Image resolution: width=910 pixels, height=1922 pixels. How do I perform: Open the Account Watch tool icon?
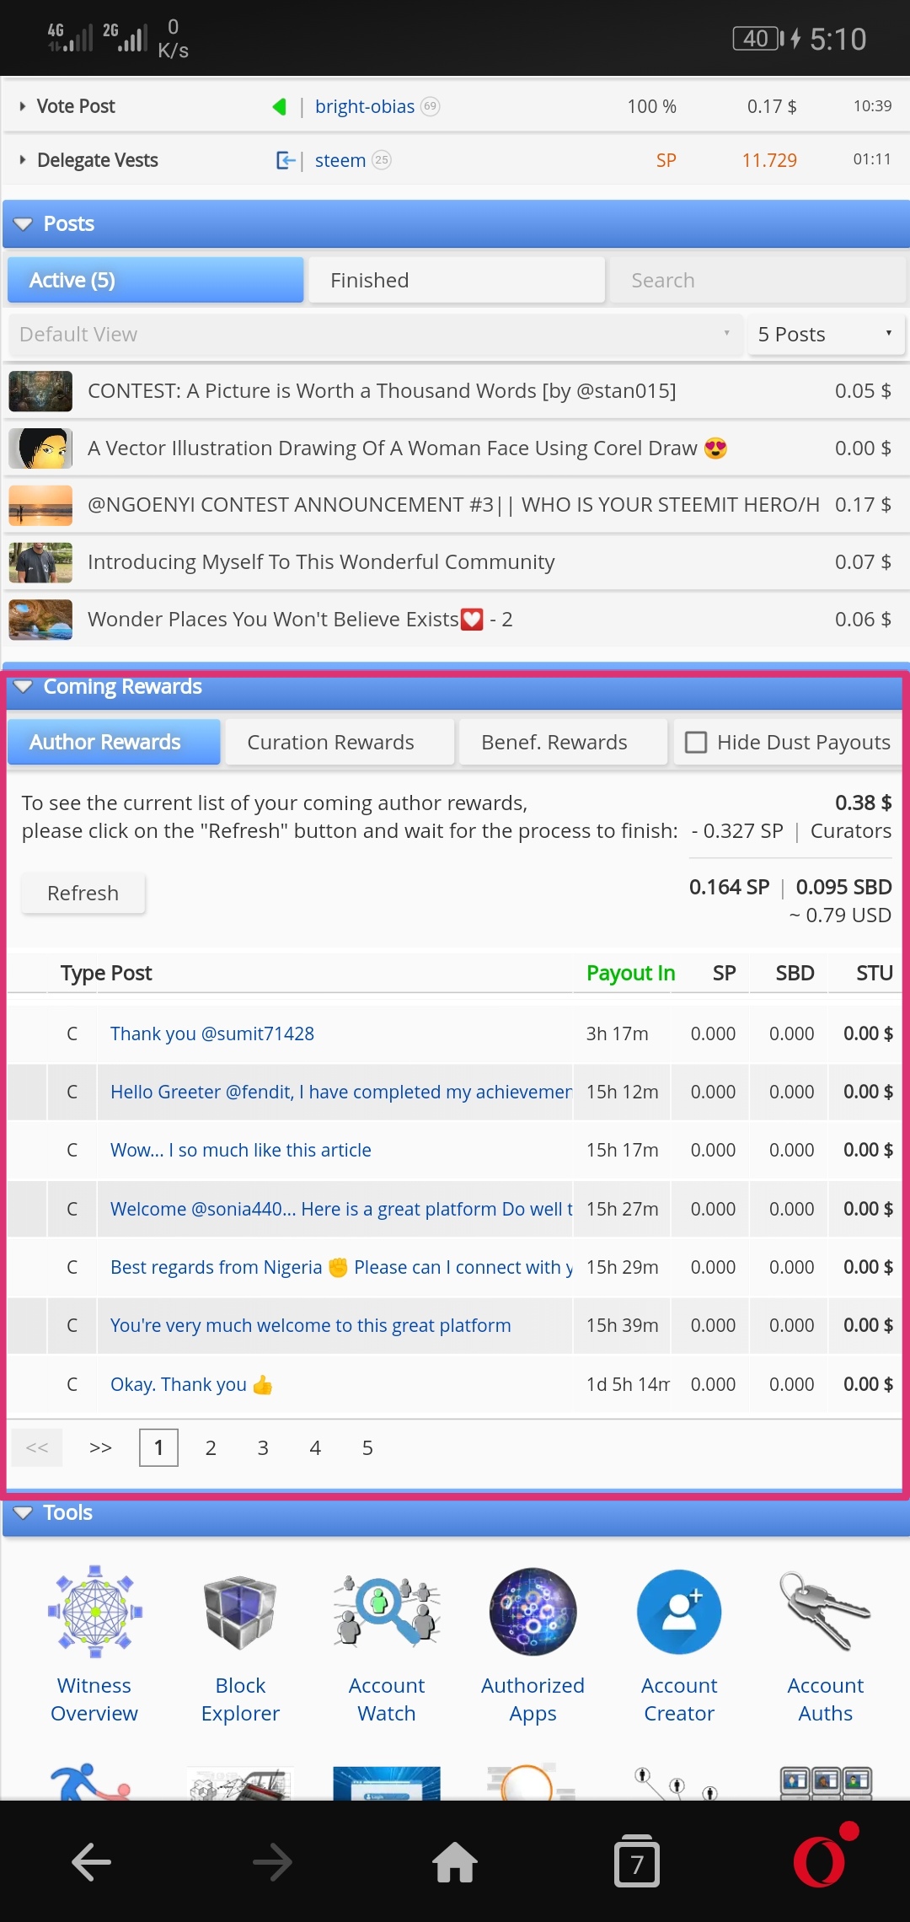(387, 1611)
